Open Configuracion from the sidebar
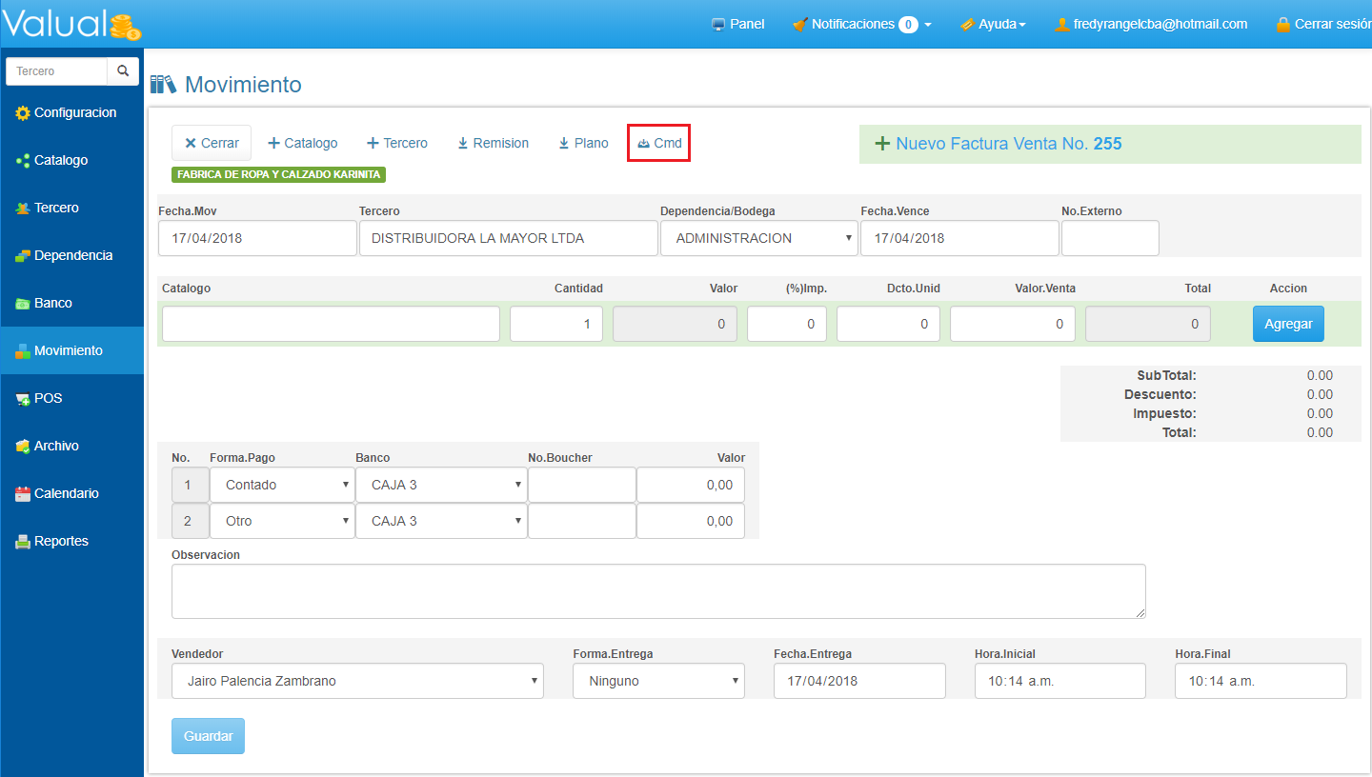 click(x=74, y=112)
